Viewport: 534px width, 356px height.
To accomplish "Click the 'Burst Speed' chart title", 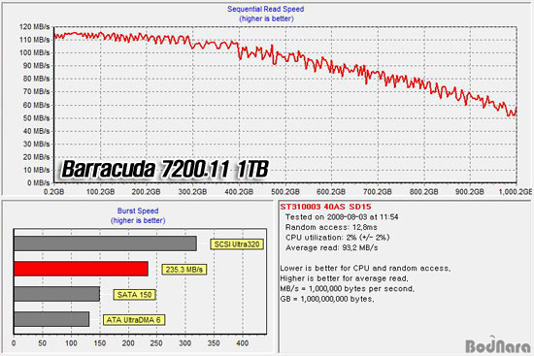I will [x=138, y=210].
